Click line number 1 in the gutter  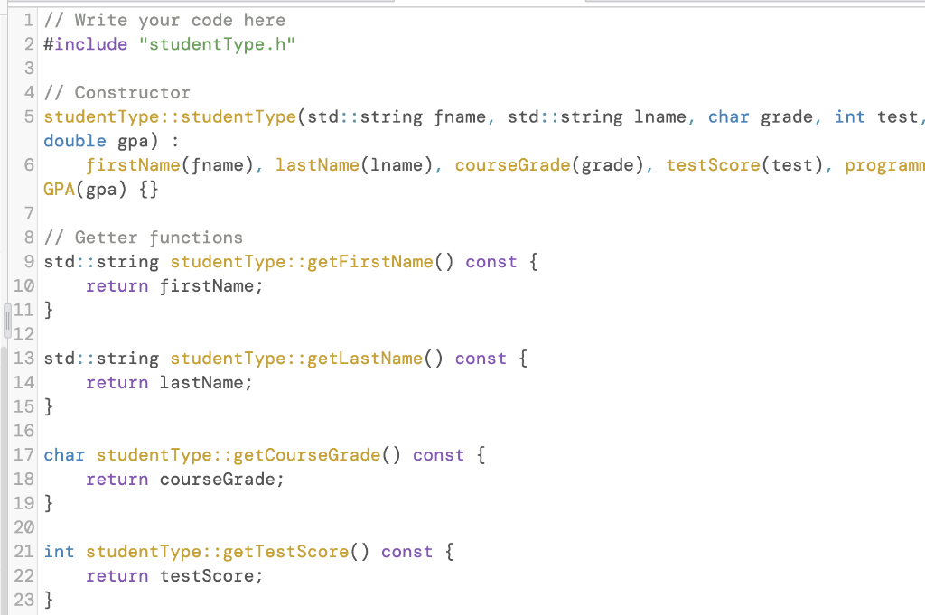coord(27,20)
